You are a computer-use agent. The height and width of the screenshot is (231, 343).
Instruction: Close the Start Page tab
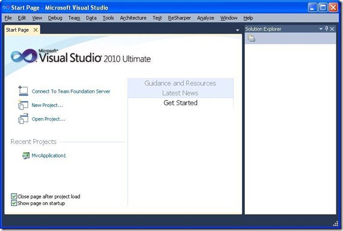point(36,30)
